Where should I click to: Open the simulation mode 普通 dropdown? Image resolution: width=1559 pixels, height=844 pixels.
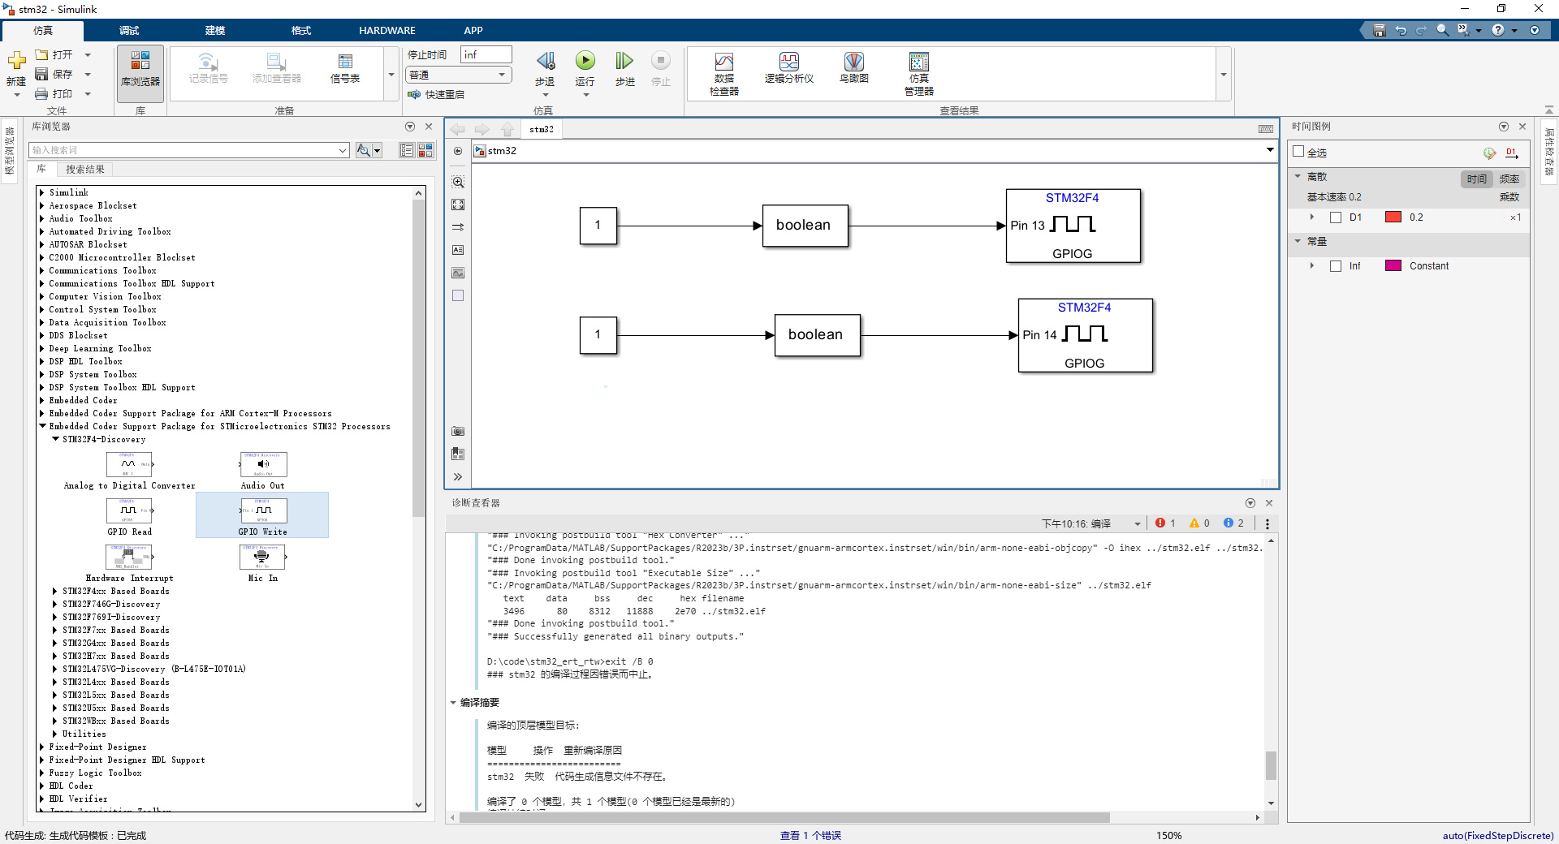point(459,75)
